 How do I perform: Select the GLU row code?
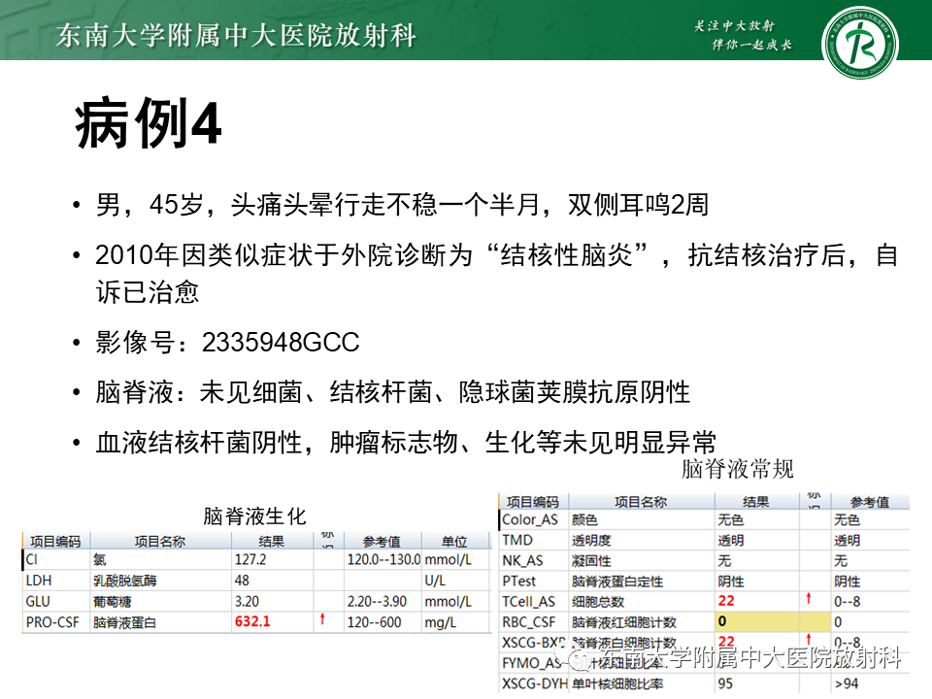point(38,602)
